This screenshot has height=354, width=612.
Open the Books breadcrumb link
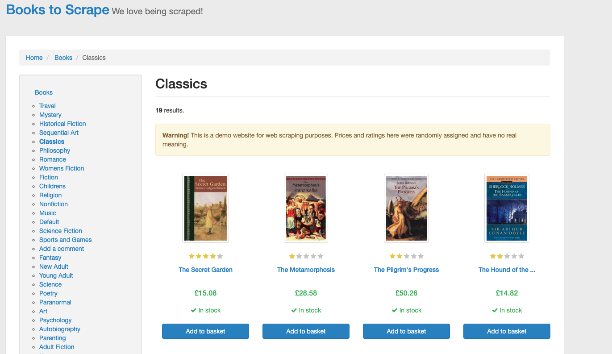coord(63,57)
